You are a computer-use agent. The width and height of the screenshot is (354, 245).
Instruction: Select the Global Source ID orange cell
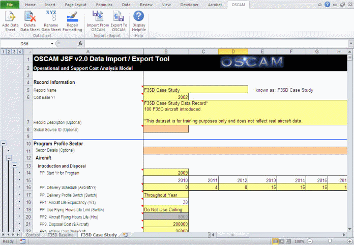[166, 129]
